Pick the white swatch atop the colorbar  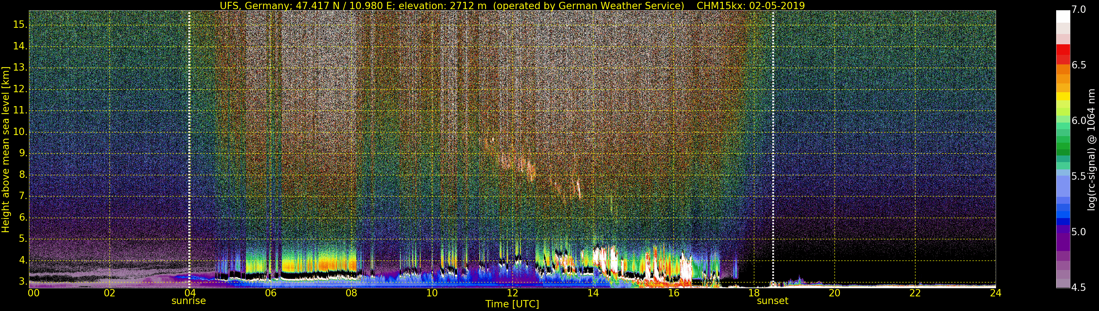[1063, 16]
